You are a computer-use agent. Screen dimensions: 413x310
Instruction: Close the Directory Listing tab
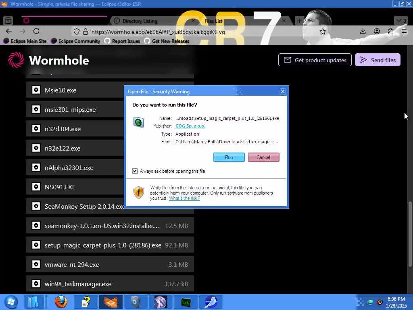coord(193,21)
